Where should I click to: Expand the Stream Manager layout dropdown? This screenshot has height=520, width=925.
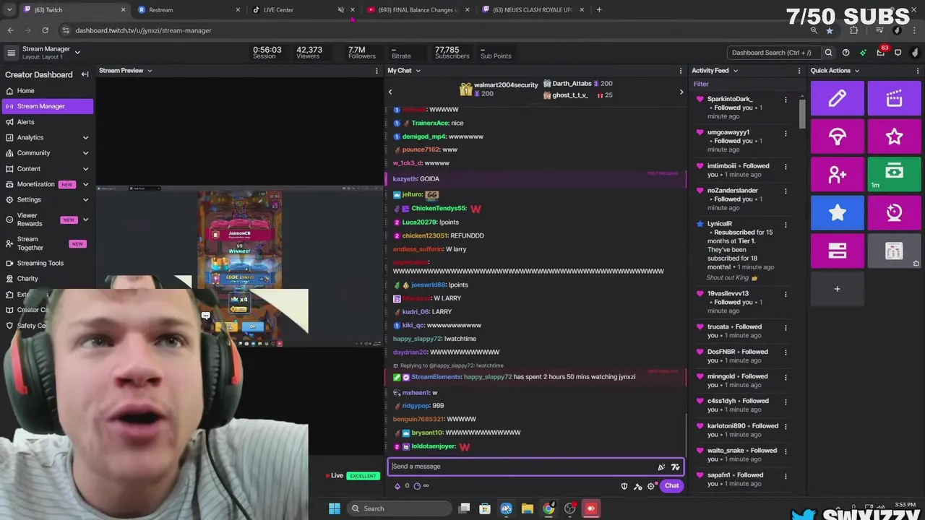pos(77,52)
